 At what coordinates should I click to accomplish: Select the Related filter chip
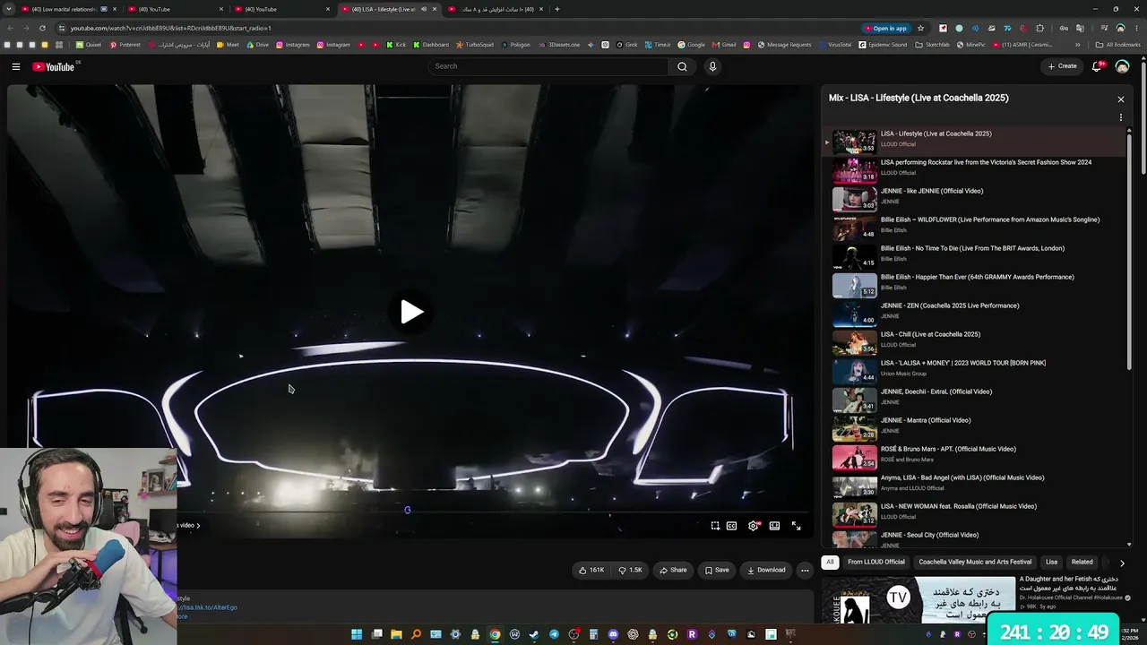point(1082,562)
